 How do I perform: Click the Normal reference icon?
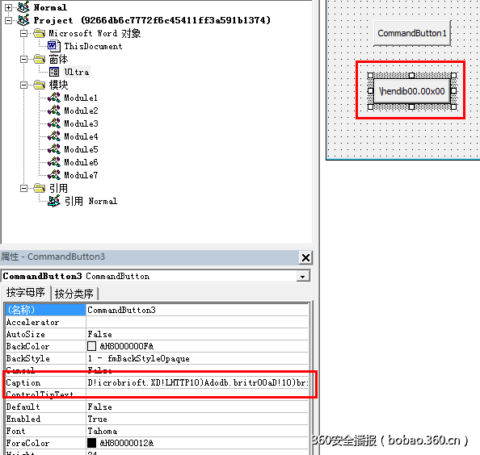tap(54, 201)
